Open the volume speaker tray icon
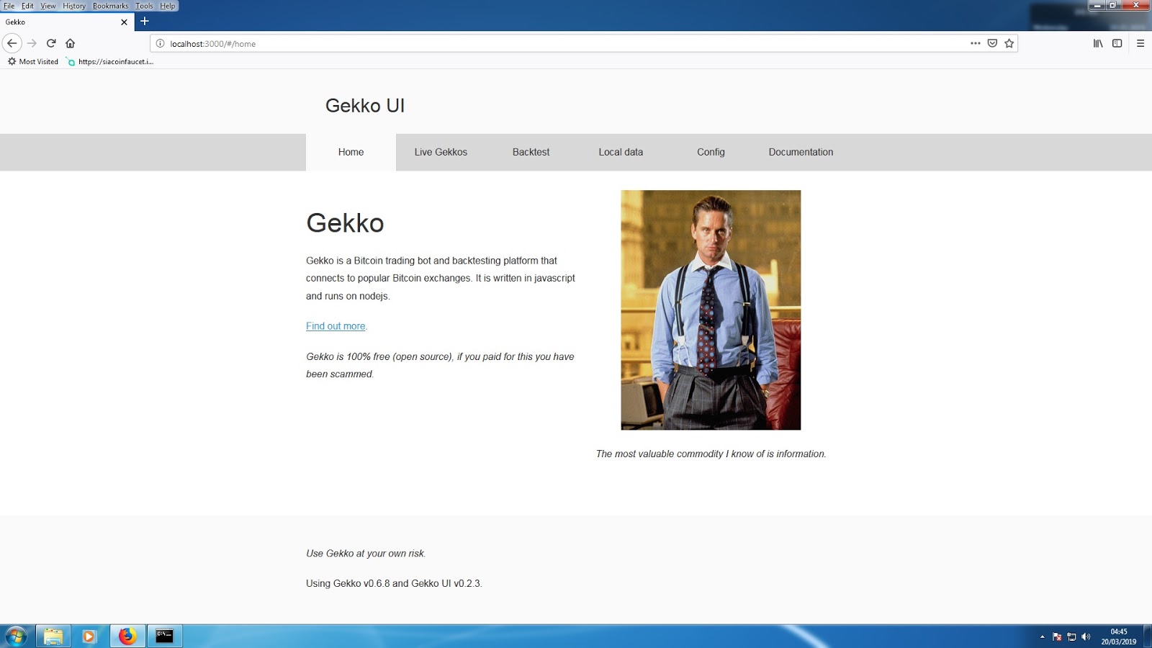This screenshot has height=648, width=1152. [1086, 637]
